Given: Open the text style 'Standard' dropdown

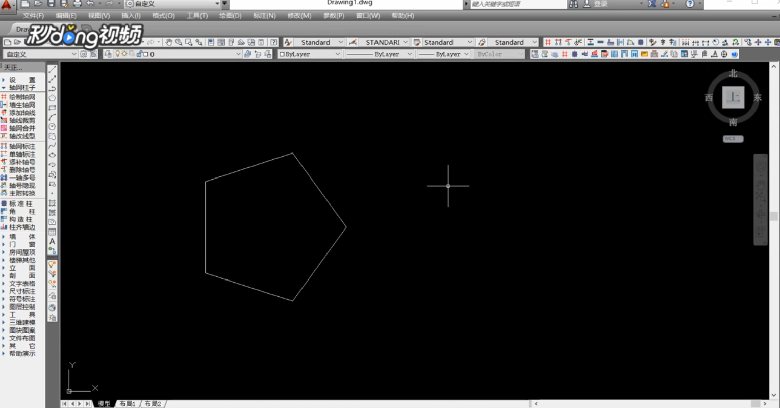Looking at the screenshot, I should pyautogui.click(x=320, y=42).
